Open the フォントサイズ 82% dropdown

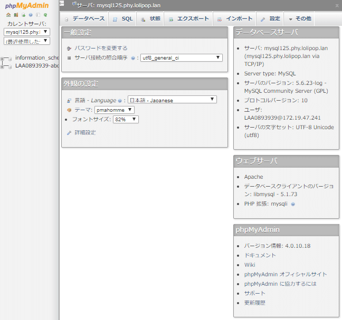click(x=126, y=120)
